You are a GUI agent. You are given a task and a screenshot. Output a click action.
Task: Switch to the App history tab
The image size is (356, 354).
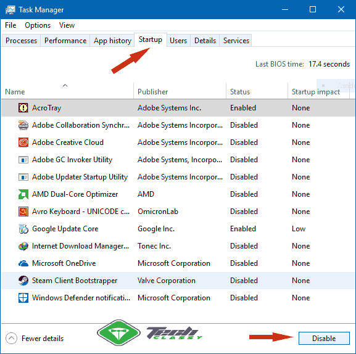(112, 41)
